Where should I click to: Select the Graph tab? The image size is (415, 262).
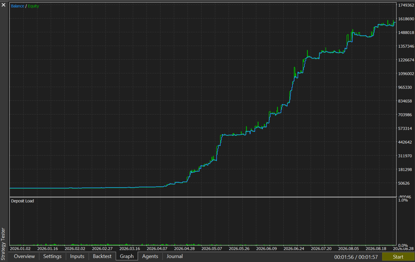click(127, 256)
